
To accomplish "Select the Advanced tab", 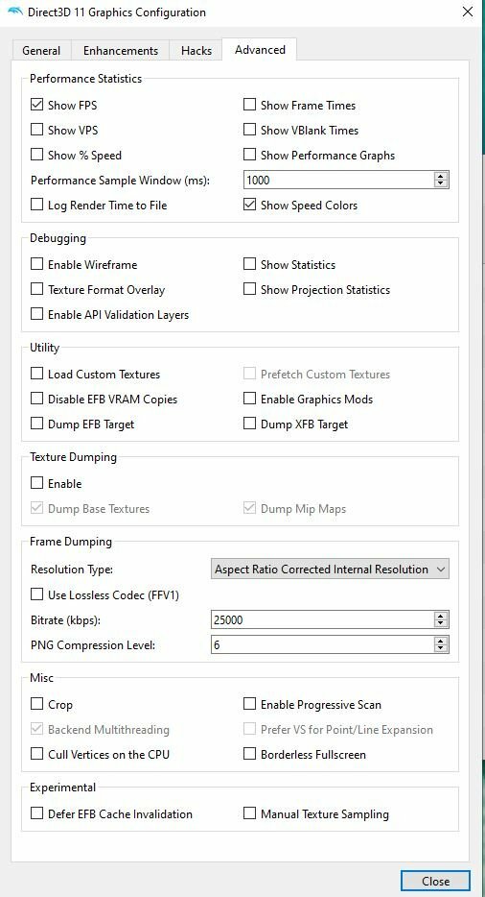I will pos(260,49).
